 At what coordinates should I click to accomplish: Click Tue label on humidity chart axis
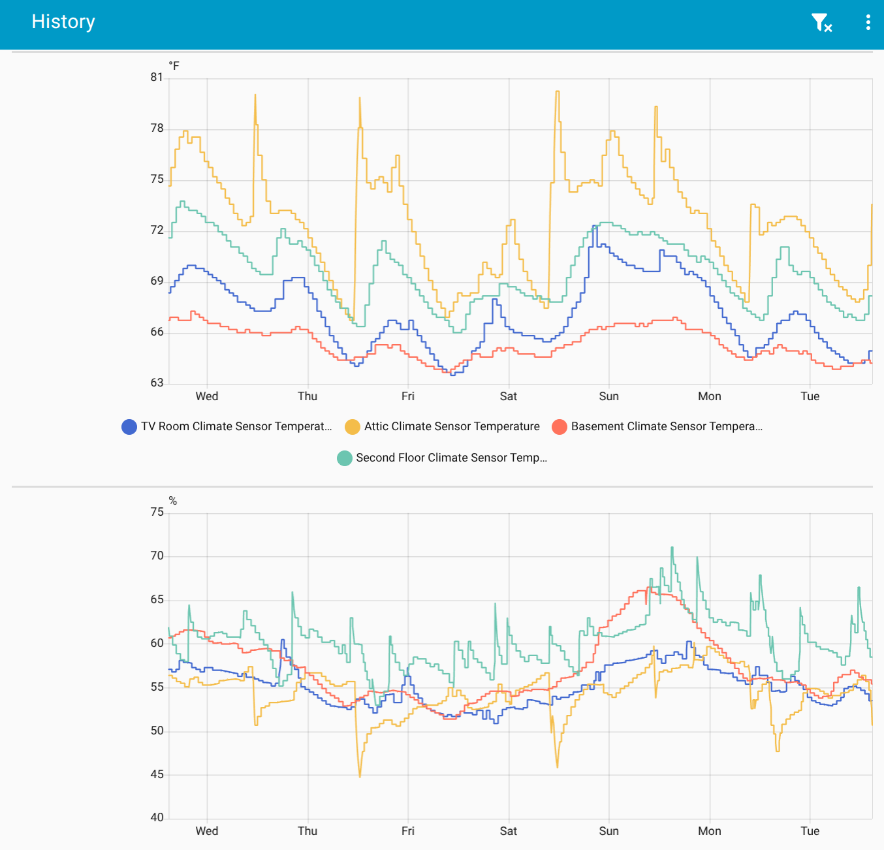(x=810, y=831)
